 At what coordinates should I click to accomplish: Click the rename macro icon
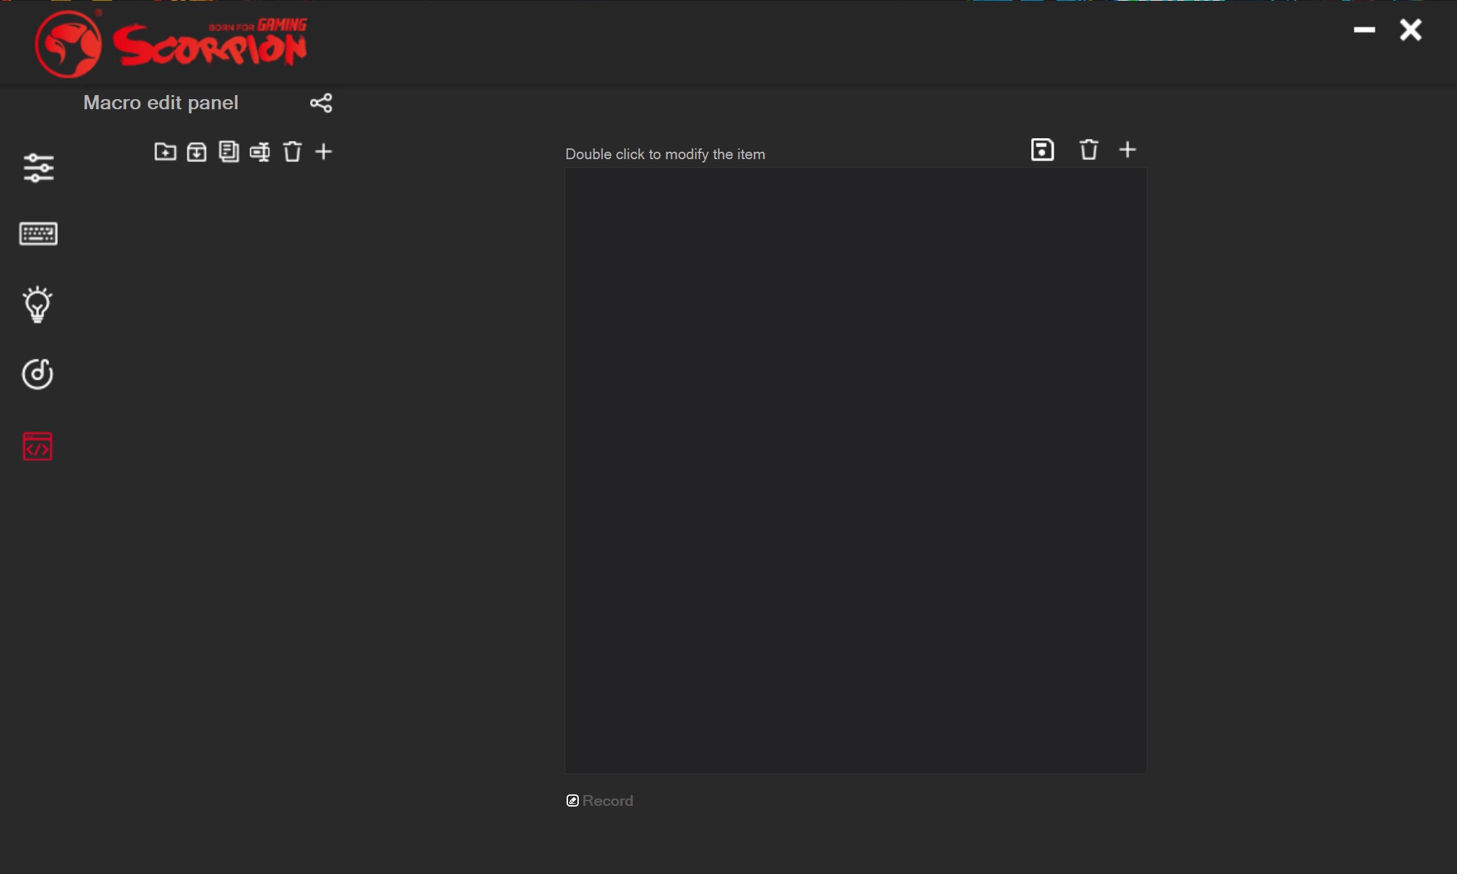pyautogui.click(x=260, y=152)
